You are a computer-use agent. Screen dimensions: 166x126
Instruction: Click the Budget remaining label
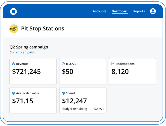[x=75, y=109]
